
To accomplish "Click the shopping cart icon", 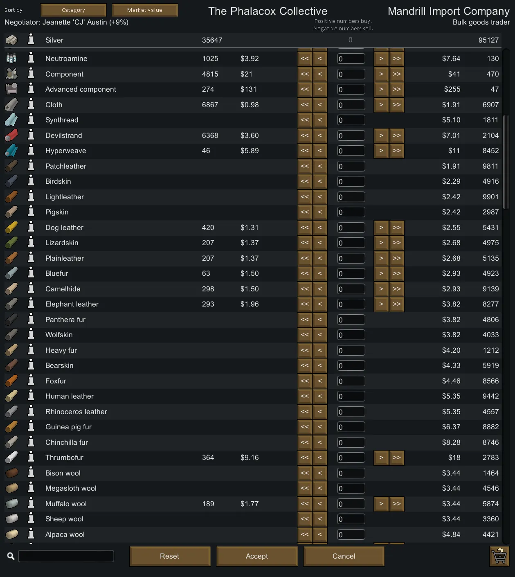I will 499,556.
